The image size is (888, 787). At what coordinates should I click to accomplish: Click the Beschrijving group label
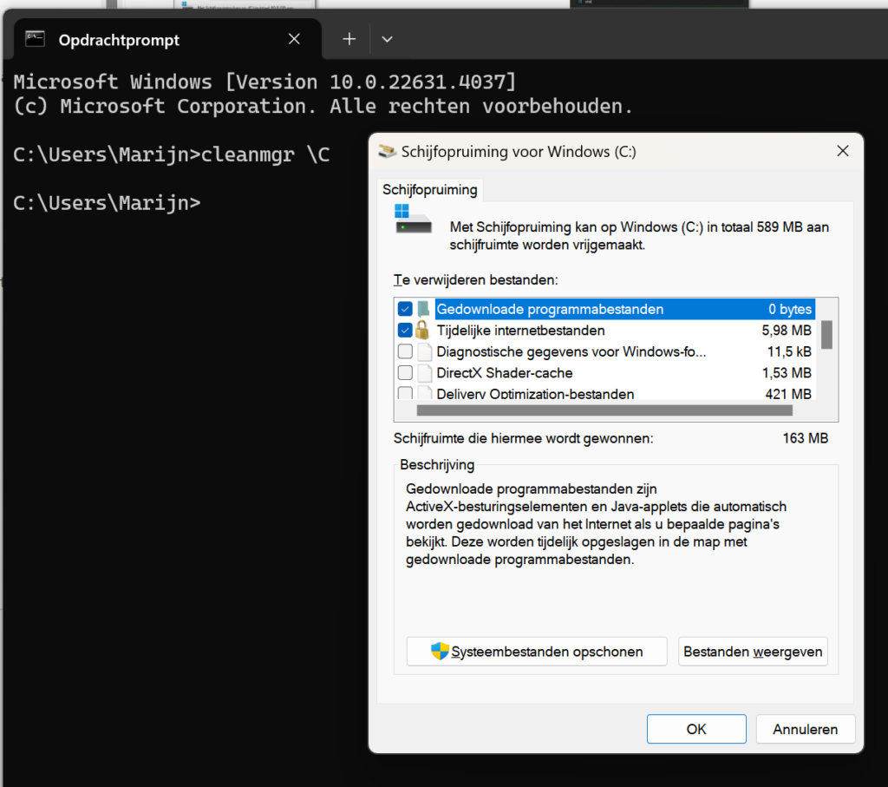coord(437,464)
